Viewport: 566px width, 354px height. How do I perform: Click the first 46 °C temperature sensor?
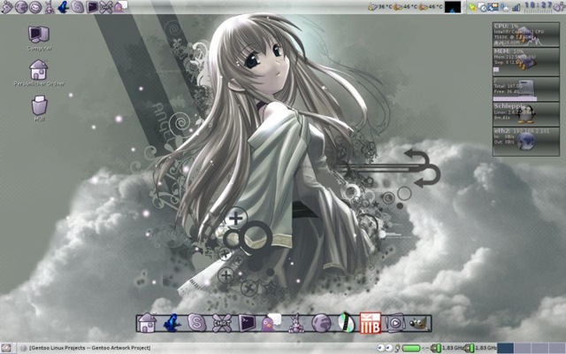(405, 7)
